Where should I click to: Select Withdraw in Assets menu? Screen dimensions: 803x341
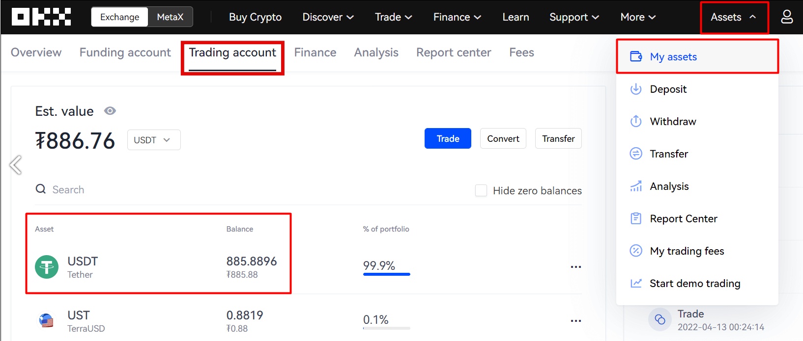coord(697,121)
